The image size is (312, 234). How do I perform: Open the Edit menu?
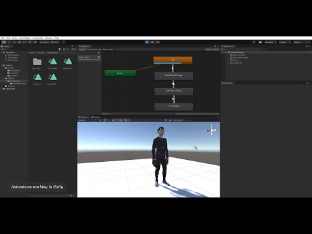(8, 38)
